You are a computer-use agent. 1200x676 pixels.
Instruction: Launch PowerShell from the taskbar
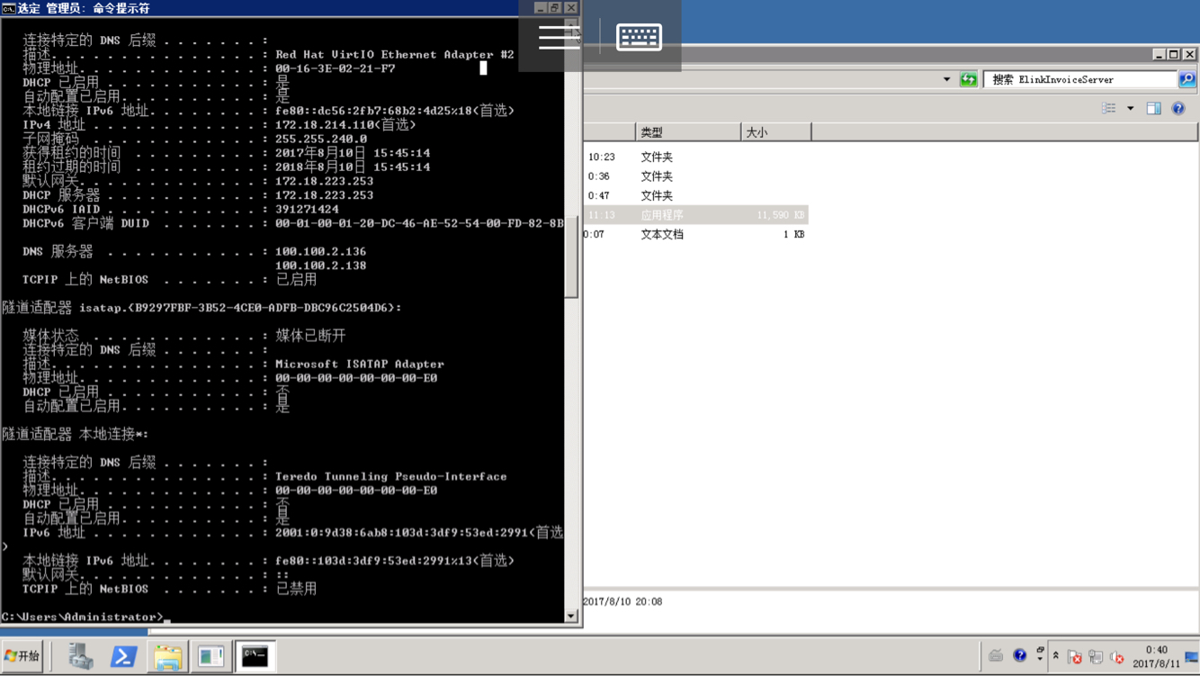[x=123, y=656]
